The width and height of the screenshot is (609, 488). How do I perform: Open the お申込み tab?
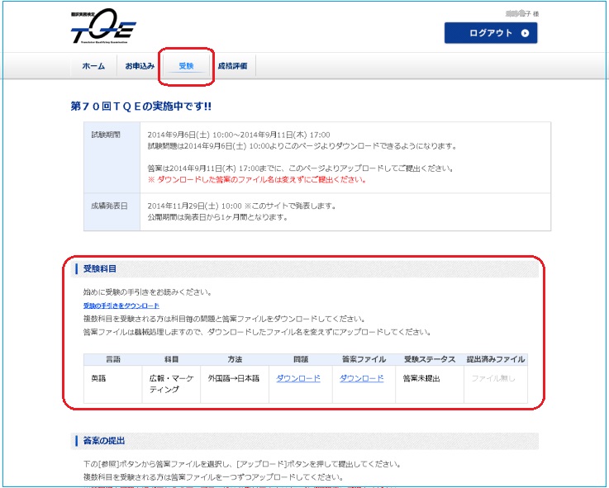pyautogui.click(x=140, y=66)
